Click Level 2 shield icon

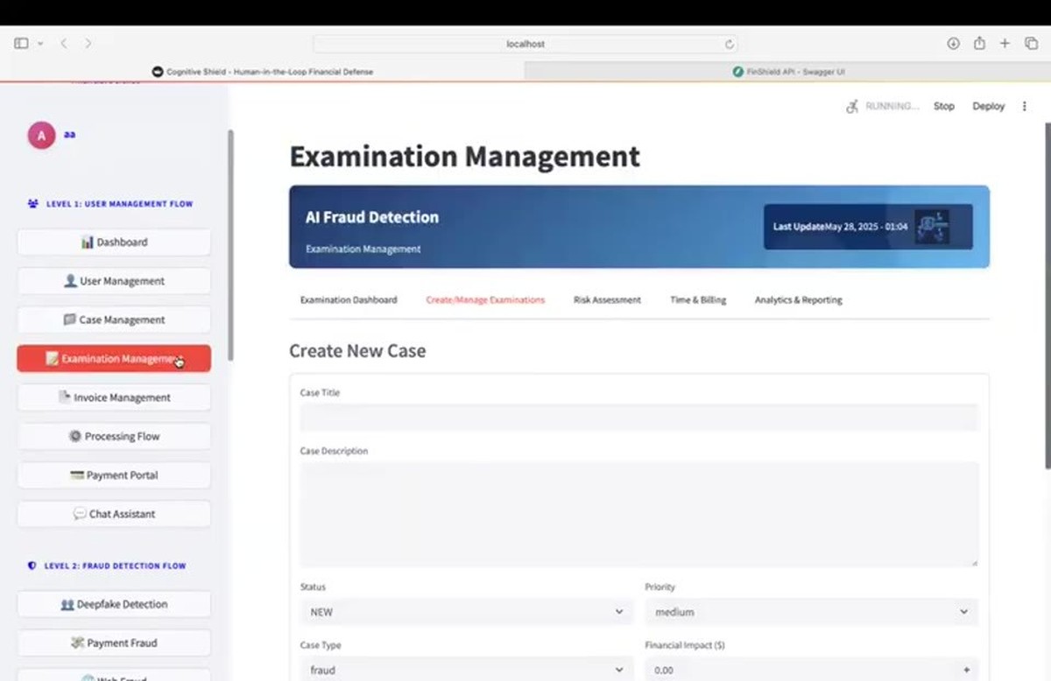pos(32,565)
